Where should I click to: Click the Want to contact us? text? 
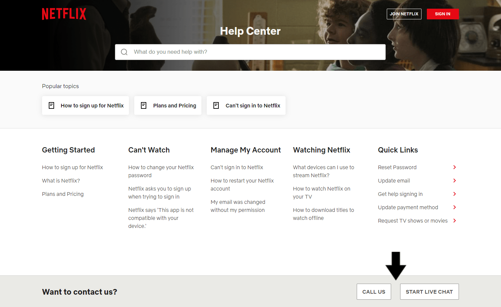[x=79, y=292]
